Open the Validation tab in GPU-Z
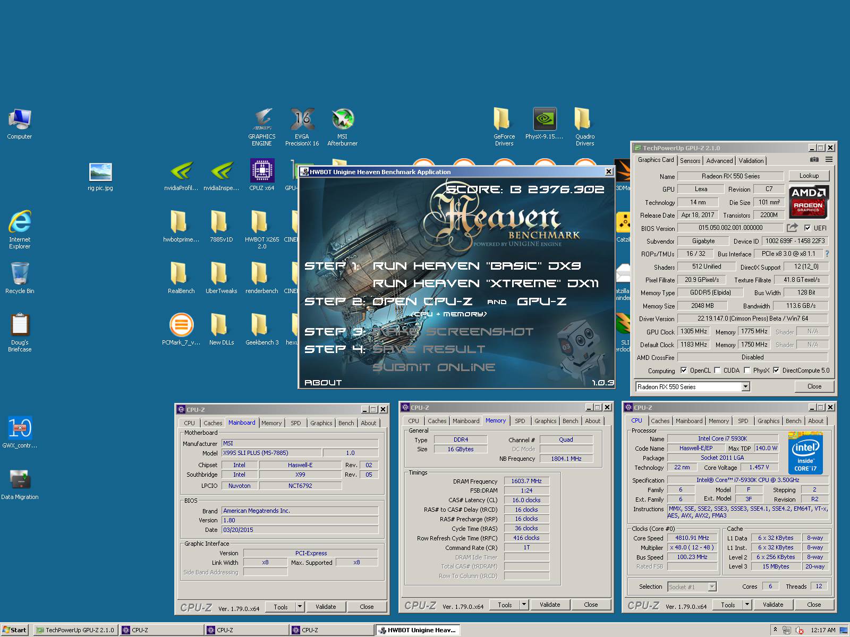 click(751, 161)
